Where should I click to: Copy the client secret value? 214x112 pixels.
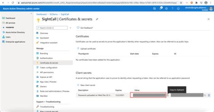point(168,95)
